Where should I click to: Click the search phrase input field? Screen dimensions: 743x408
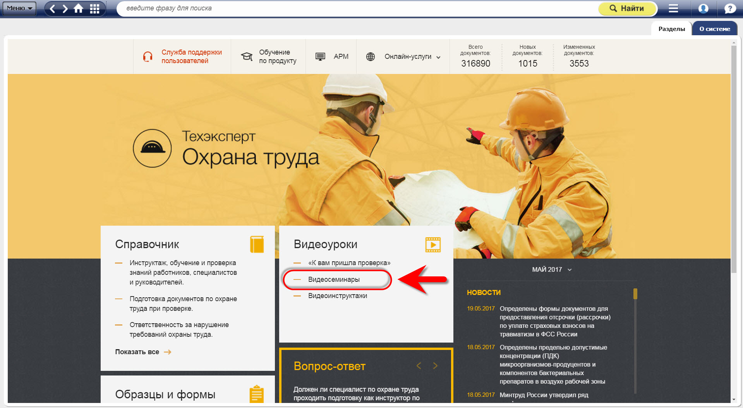[356, 8]
